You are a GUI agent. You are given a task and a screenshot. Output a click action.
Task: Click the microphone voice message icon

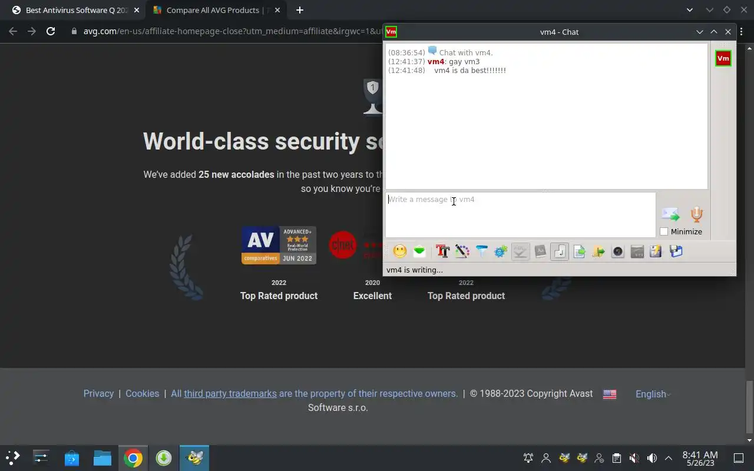click(x=697, y=214)
